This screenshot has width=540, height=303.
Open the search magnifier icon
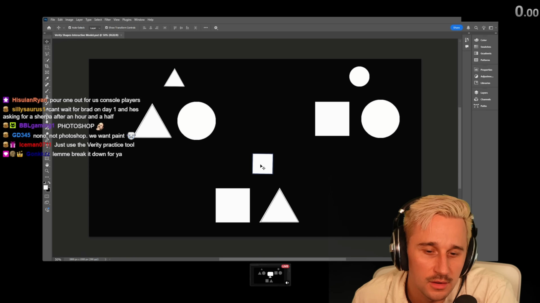476,28
